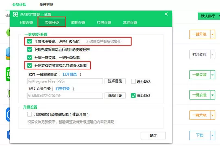Viewport: 220px width, 146px height.
Task: Expand arrow beside top 一键升级 button
Action: tap(213, 34)
